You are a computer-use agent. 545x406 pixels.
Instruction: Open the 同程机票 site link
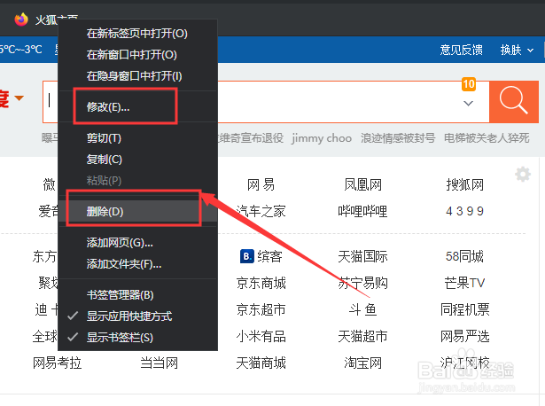[x=464, y=309]
